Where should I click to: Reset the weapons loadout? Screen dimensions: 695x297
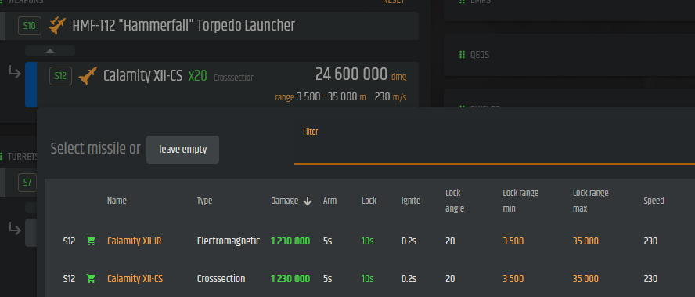point(394,2)
